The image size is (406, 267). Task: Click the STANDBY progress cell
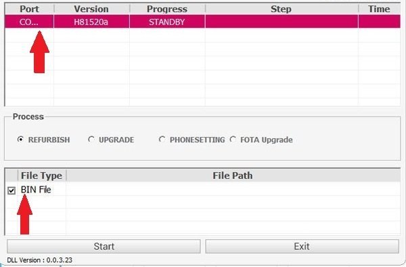click(167, 22)
